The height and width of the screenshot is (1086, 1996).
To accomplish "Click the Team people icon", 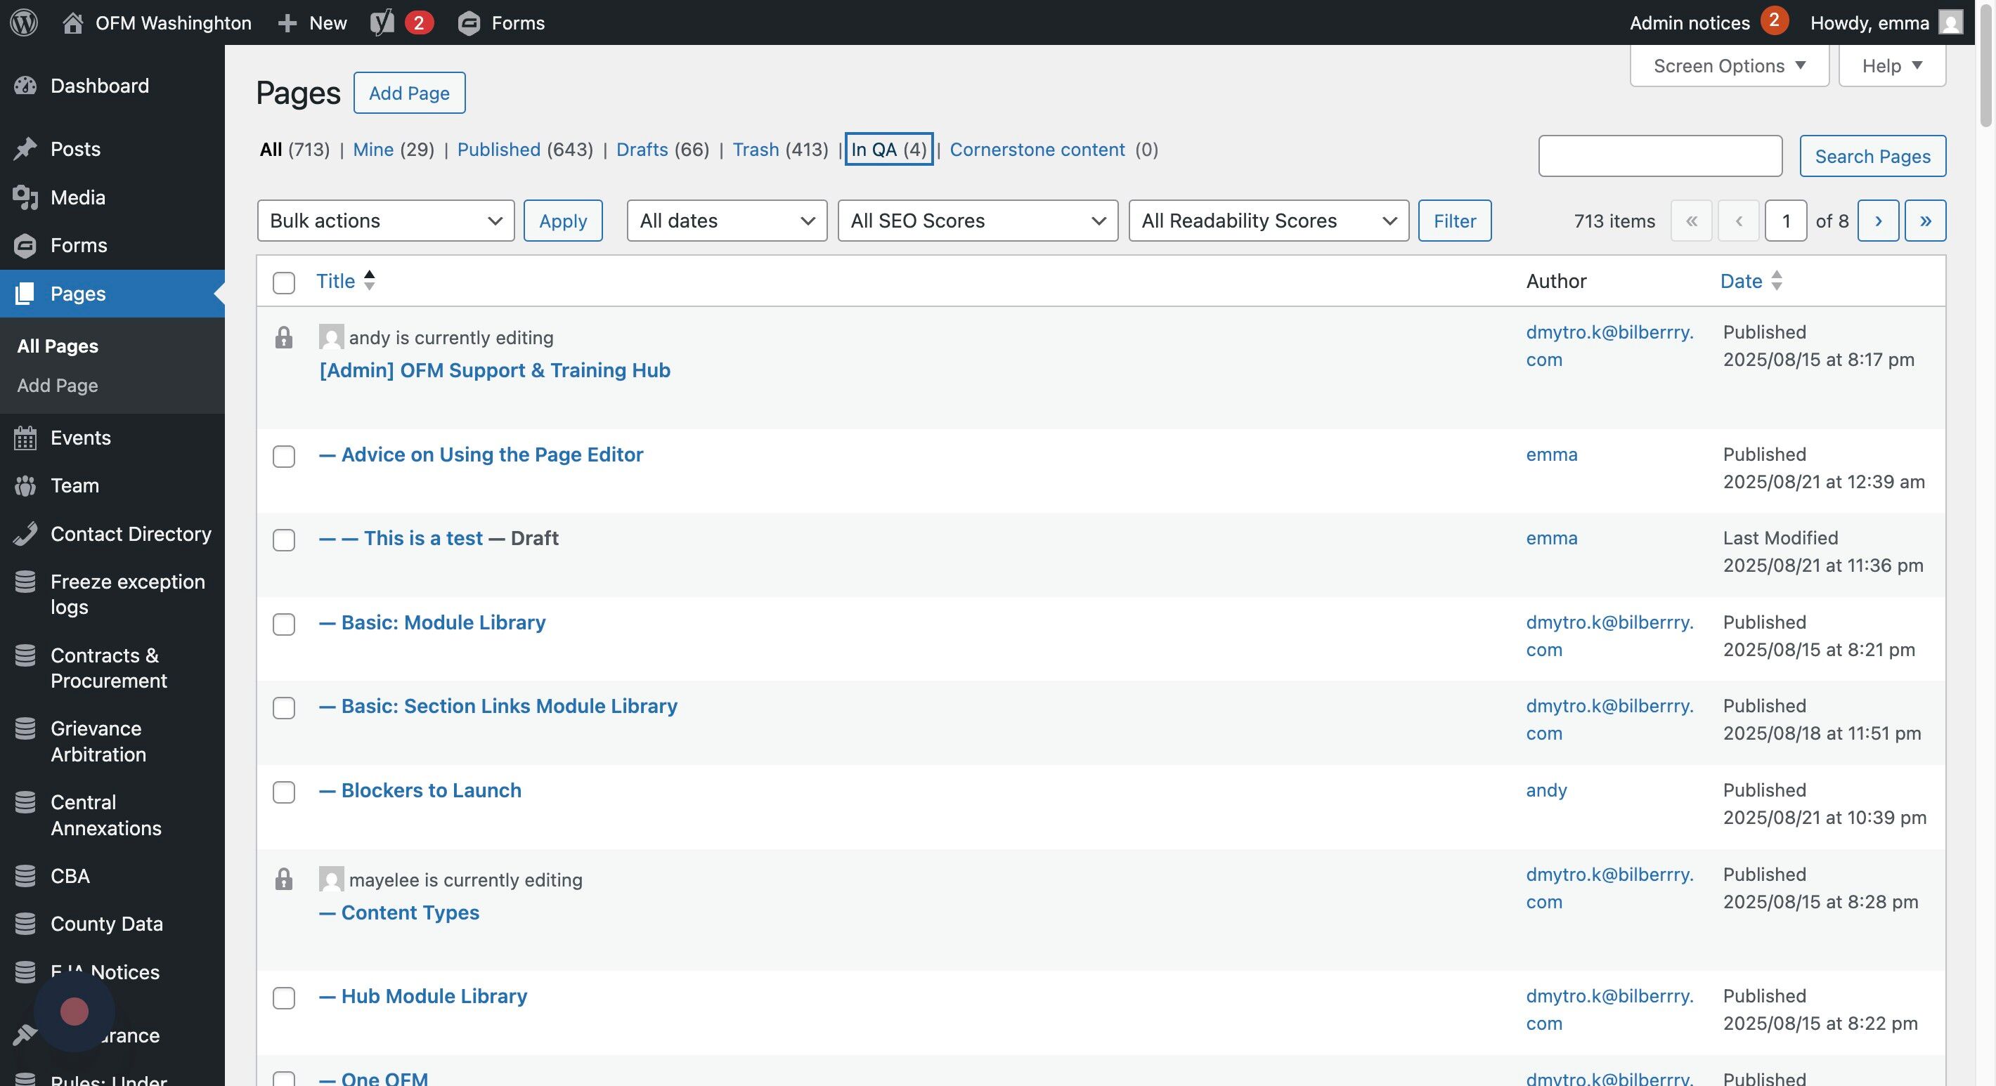I will click(x=25, y=485).
